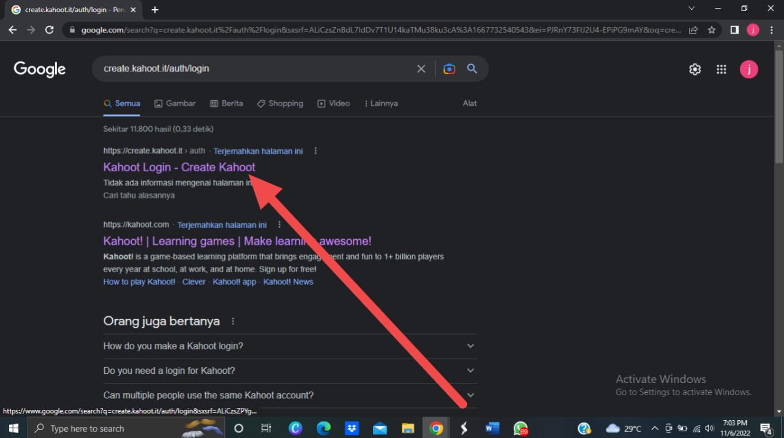
Task: Open Microsoft Word from the taskbar
Action: [492, 428]
